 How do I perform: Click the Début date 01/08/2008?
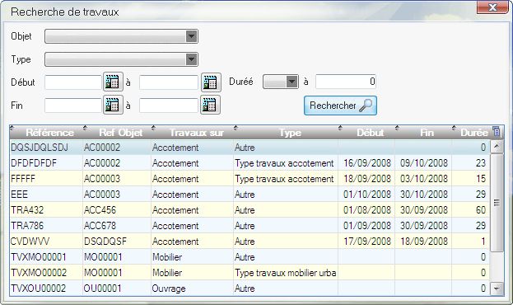tap(367, 210)
